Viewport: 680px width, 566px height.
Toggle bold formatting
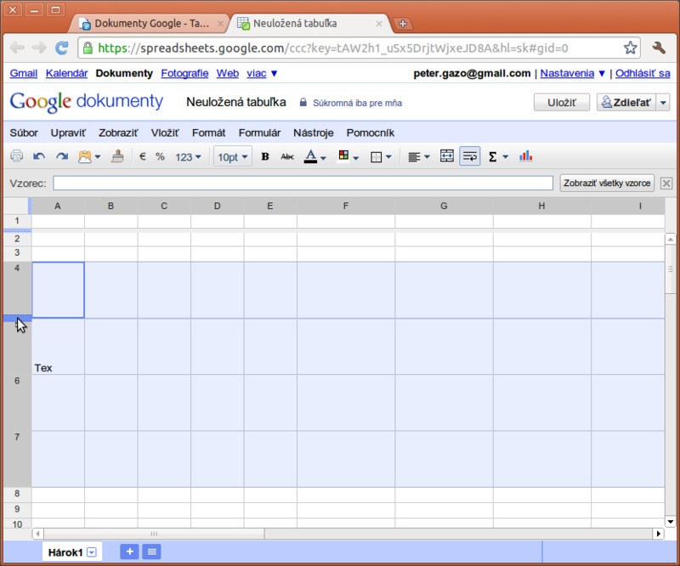coord(265,156)
